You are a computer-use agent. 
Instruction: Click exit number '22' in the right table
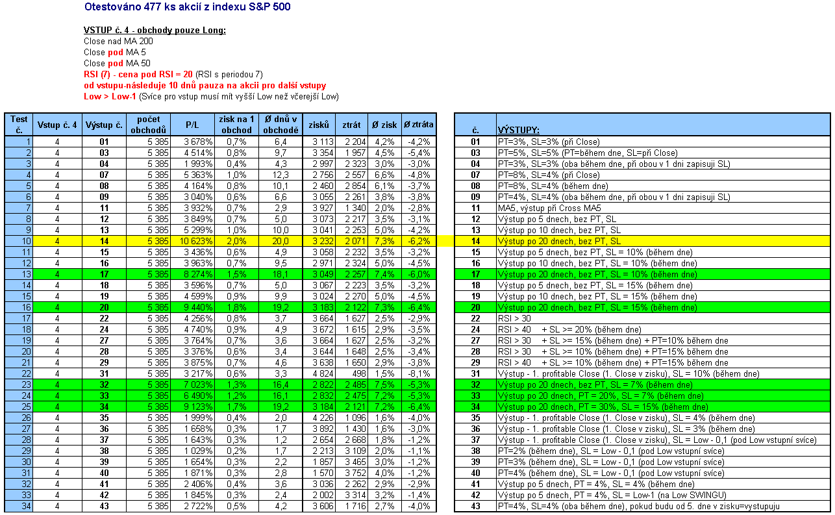pyautogui.click(x=475, y=318)
